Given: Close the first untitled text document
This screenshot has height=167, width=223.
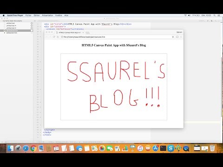Looking at the screenshot, I should pos(32,23).
